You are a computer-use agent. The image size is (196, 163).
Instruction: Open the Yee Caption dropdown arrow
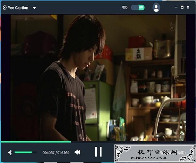click(34, 8)
